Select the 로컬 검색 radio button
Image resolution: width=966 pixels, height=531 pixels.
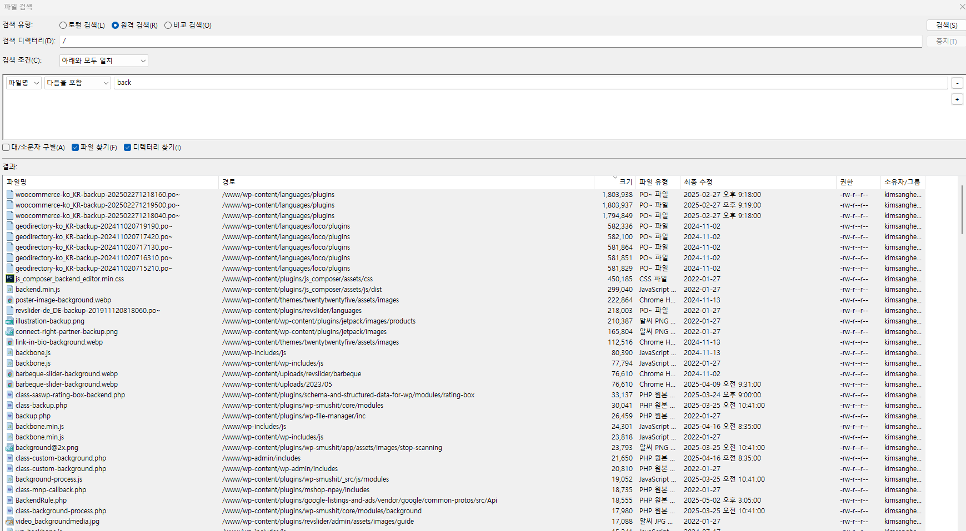point(63,26)
